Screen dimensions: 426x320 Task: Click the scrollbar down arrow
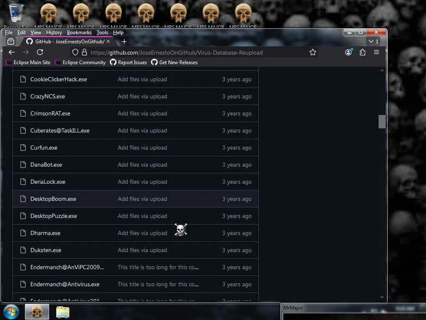(x=382, y=297)
